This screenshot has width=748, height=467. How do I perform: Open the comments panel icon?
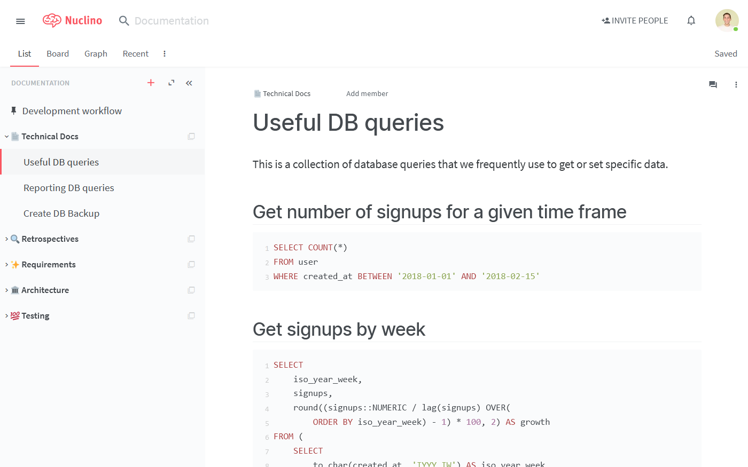click(713, 84)
